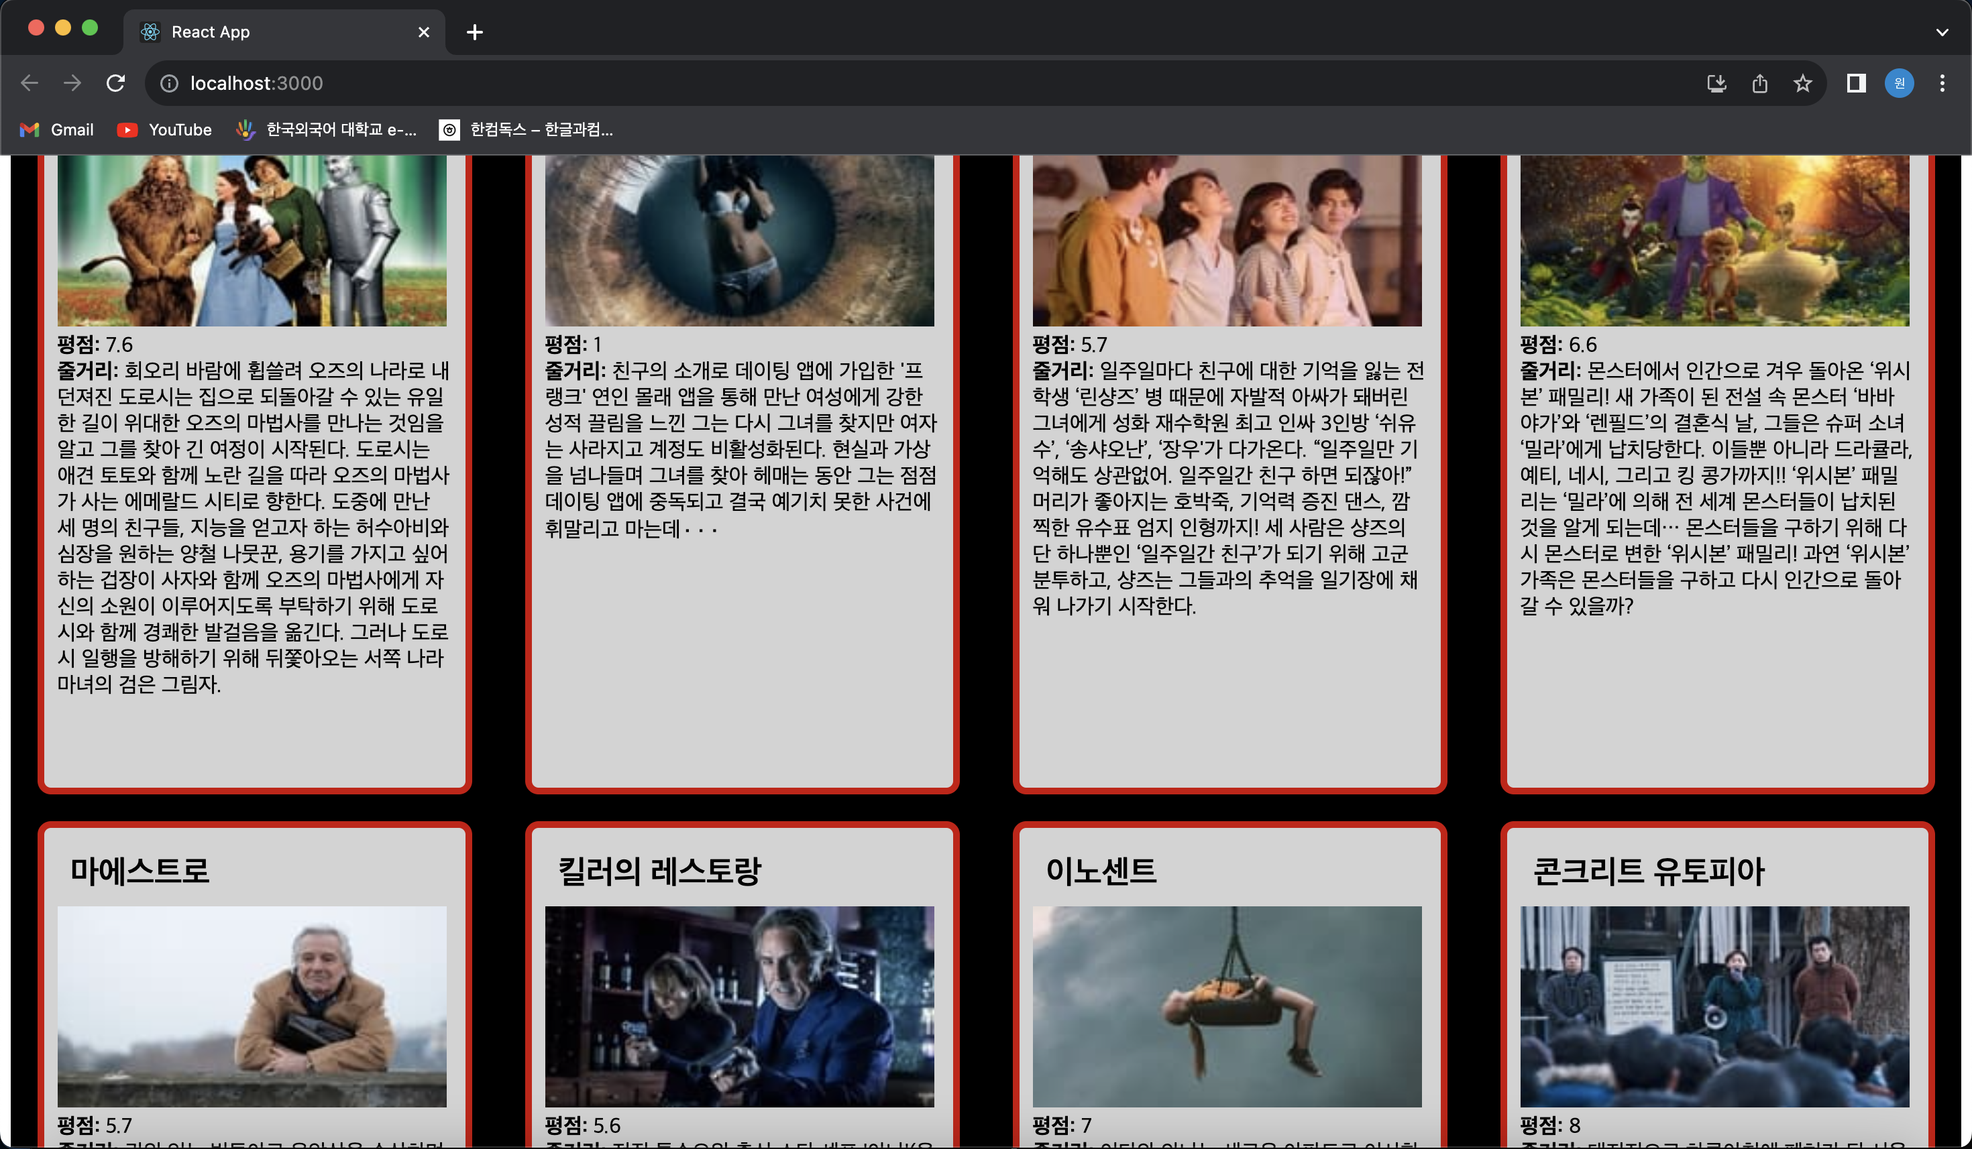Select the React App tab
This screenshot has height=1149, width=1972.
click(x=283, y=32)
